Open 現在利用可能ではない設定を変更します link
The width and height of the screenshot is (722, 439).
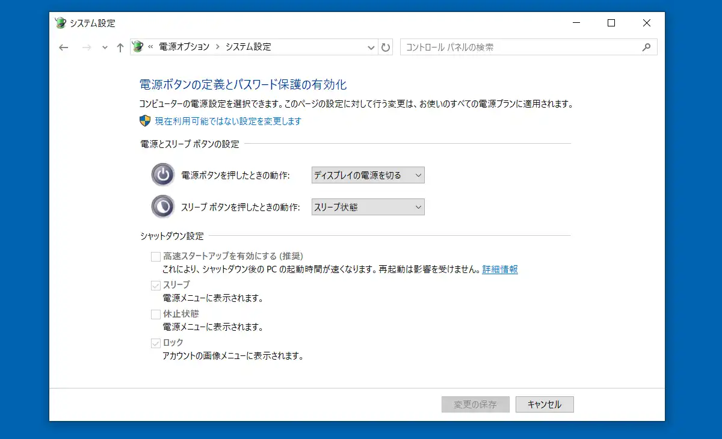tap(228, 121)
